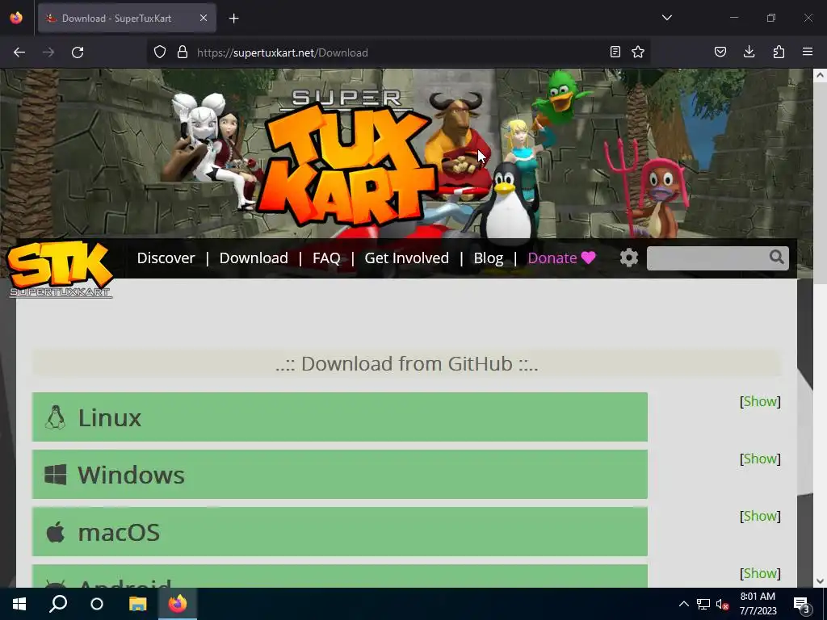Open the FAQ menu item
Screen dimensions: 827x620
click(x=326, y=258)
